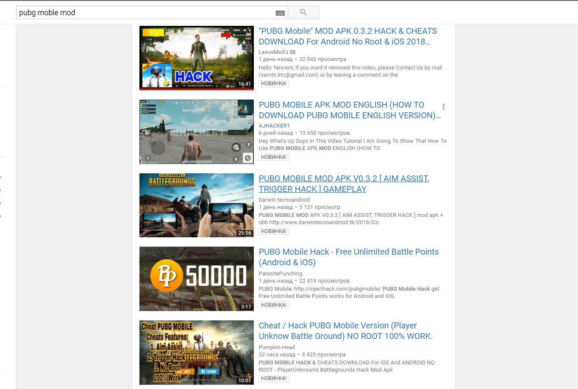Viewport: 578px width, 389px height.
Task: Play the BP 50000 thumbnail video
Action: tap(197, 279)
